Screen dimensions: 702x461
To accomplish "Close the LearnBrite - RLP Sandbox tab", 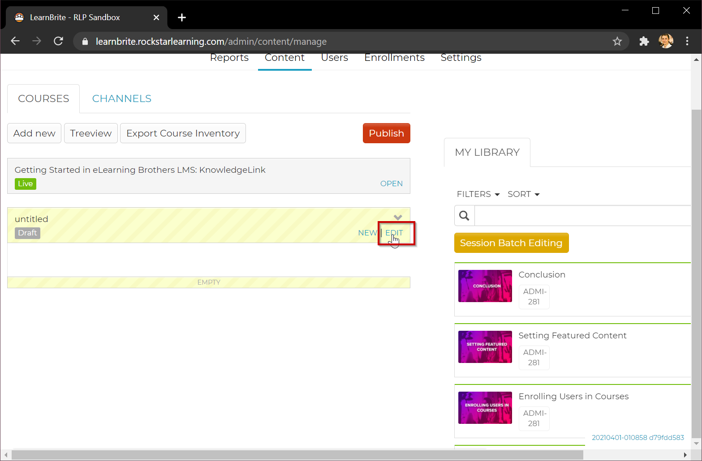I will 156,17.
